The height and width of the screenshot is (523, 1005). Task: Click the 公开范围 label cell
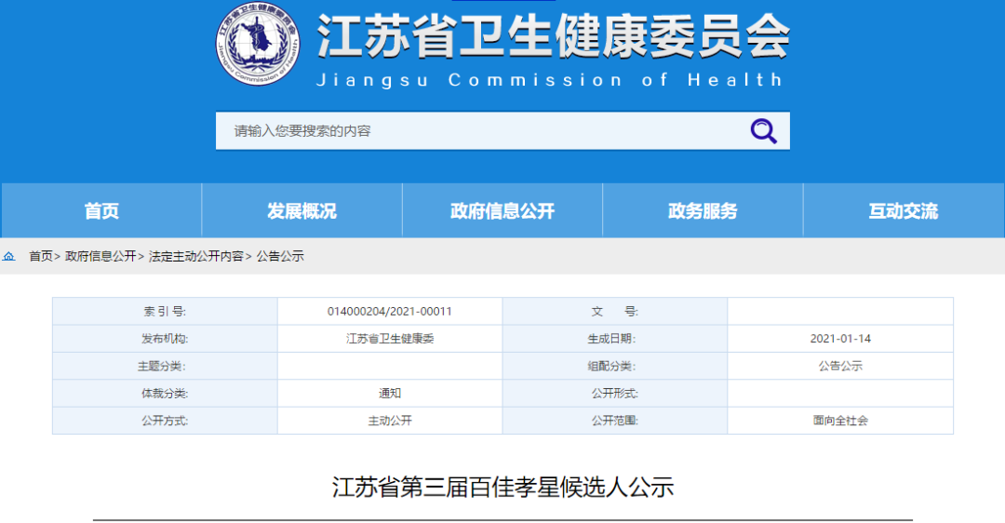pyautogui.click(x=615, y=421)
